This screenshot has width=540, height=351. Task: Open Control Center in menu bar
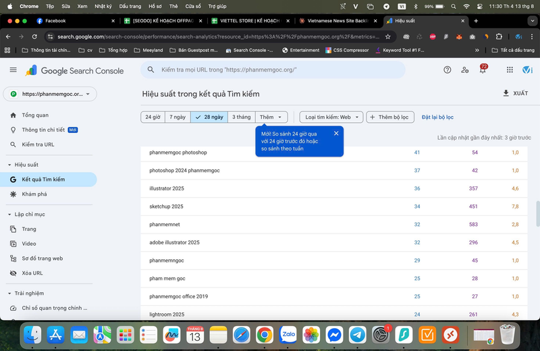pyautogui.click(x=479, y=6)
